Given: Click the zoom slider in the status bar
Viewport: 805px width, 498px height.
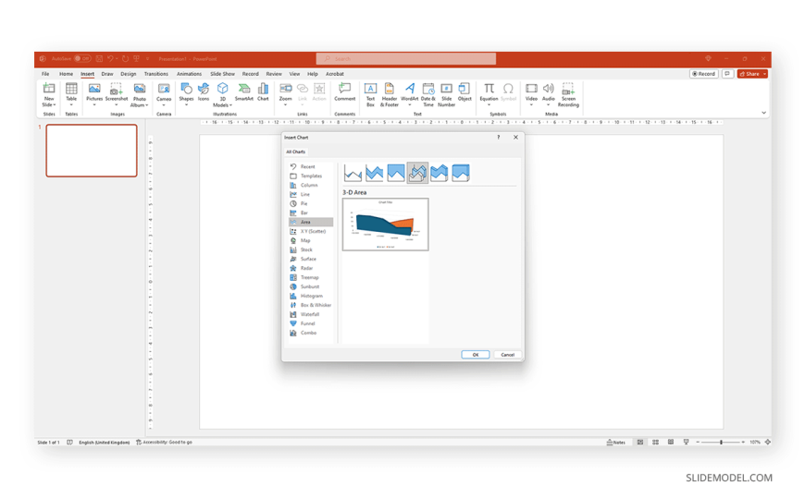Looking at the screenshot, I should click(x=721, y=443).
